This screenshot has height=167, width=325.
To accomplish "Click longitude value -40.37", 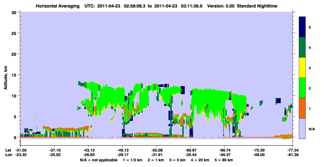I will (x=224, y=155).
